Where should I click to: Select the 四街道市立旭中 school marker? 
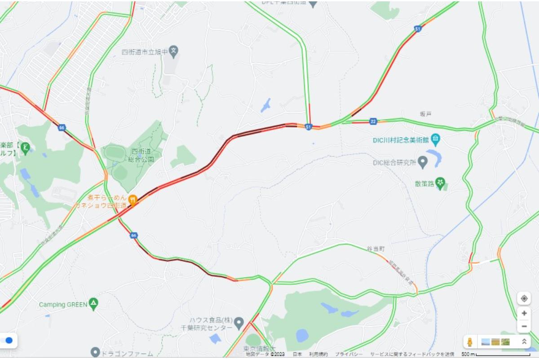click(x=174, y=52)
